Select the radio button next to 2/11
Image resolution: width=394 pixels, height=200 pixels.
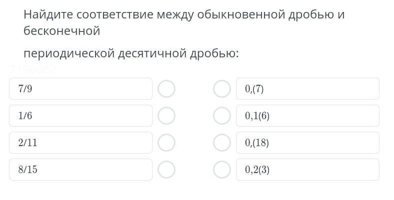point(166,143)
